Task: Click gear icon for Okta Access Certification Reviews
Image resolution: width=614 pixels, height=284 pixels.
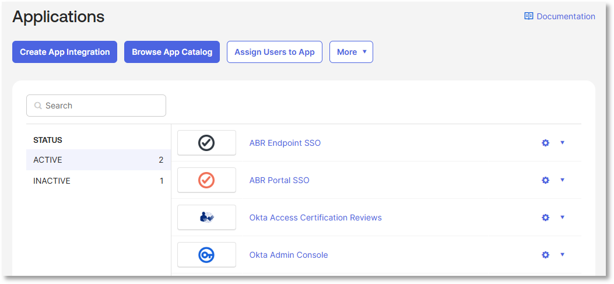Action: pyautogui.click(x=545, y=218)
